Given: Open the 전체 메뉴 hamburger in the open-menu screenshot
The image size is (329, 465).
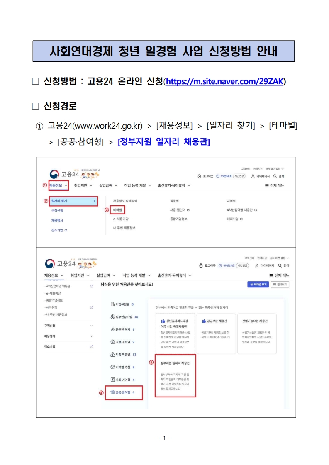Looking at the screenshot, I should [x=267, y=186].
